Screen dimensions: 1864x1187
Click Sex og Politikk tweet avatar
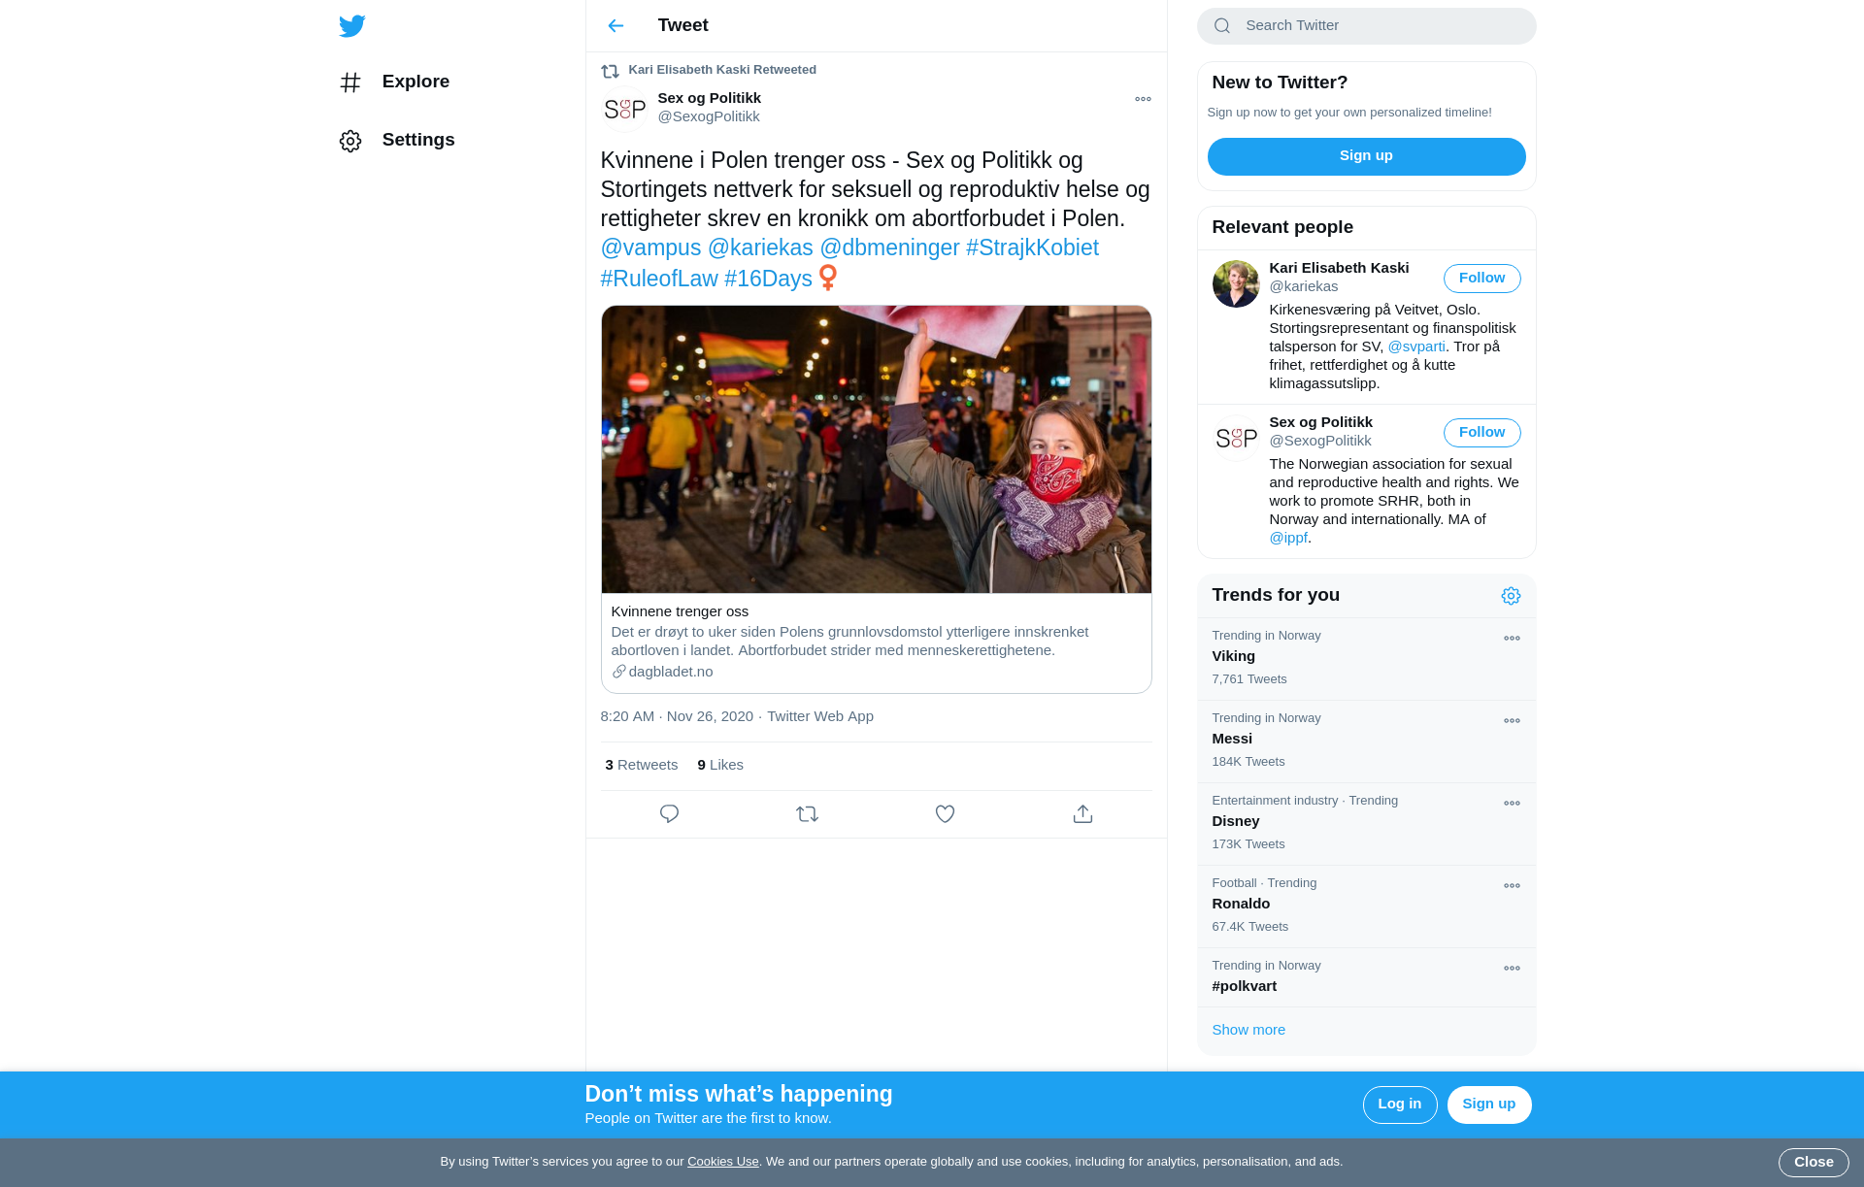(x=624, y=109)
